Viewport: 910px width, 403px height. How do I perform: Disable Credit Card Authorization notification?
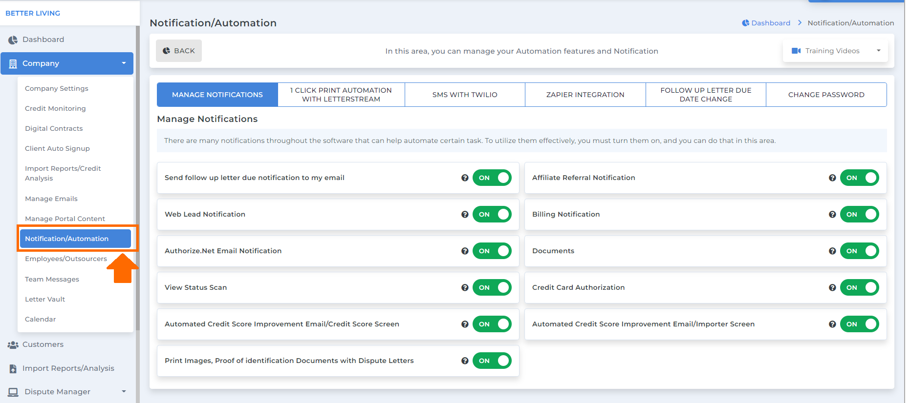[x=859, y=287]
